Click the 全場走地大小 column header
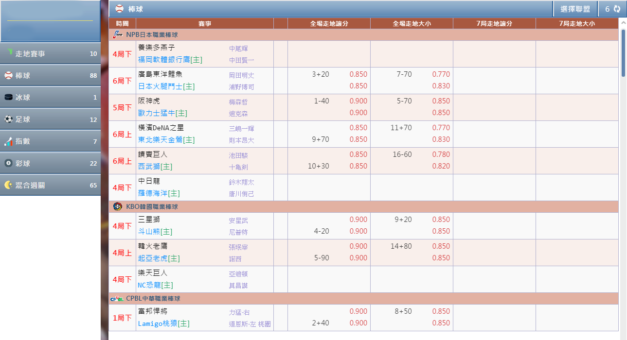Screen dimensions: 627x340 [x=412, y=23]
